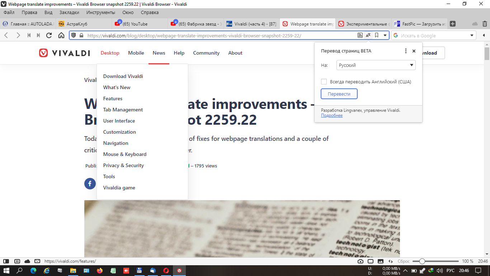
Task: Click the translate page icon in address bar
Action: pyautogui.click(x=368, y=35)
